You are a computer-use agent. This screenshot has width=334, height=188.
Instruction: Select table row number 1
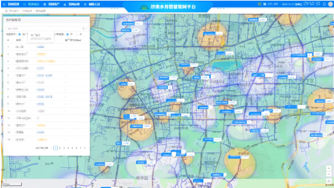point(46,47)
